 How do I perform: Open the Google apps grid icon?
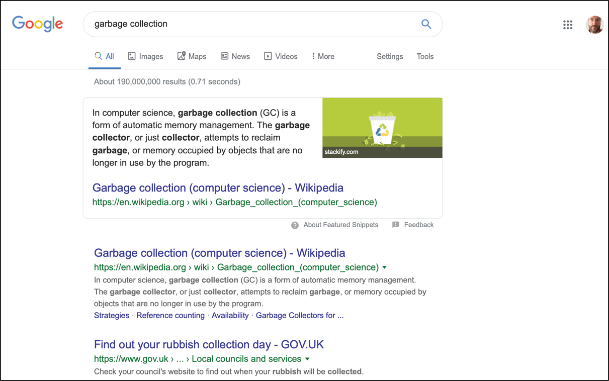[x=568, y=25]
